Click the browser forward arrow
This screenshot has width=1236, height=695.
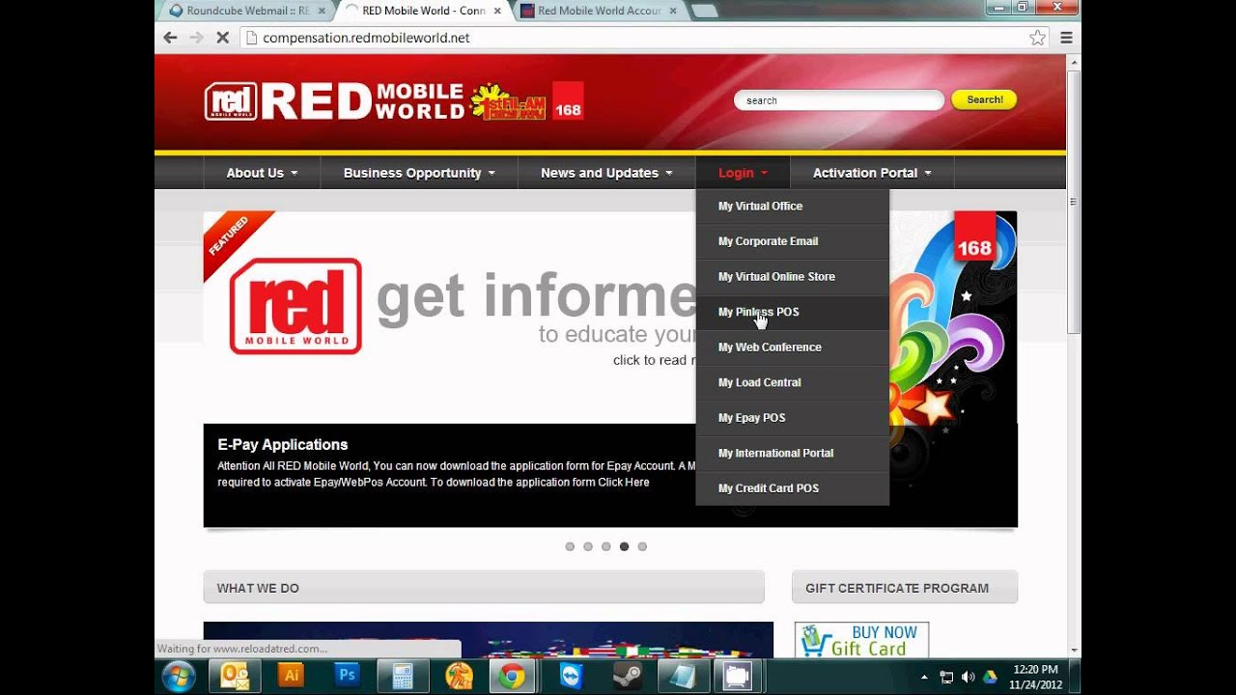click(x=196, y=38)
